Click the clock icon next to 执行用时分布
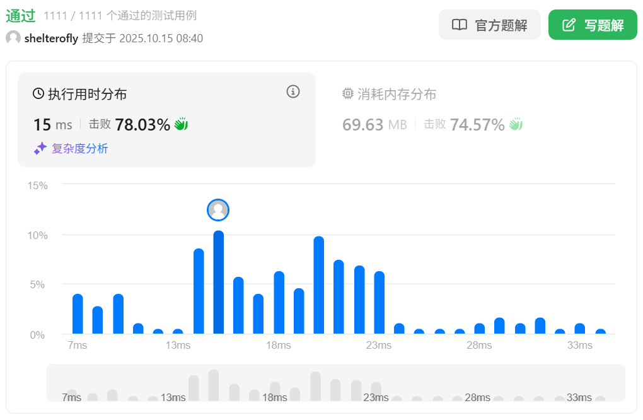This screenshot has height=420, width=643. (38, 94)
